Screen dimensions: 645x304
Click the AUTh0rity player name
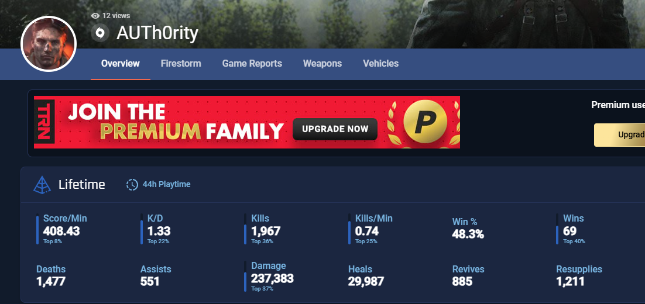coord(157,33)
